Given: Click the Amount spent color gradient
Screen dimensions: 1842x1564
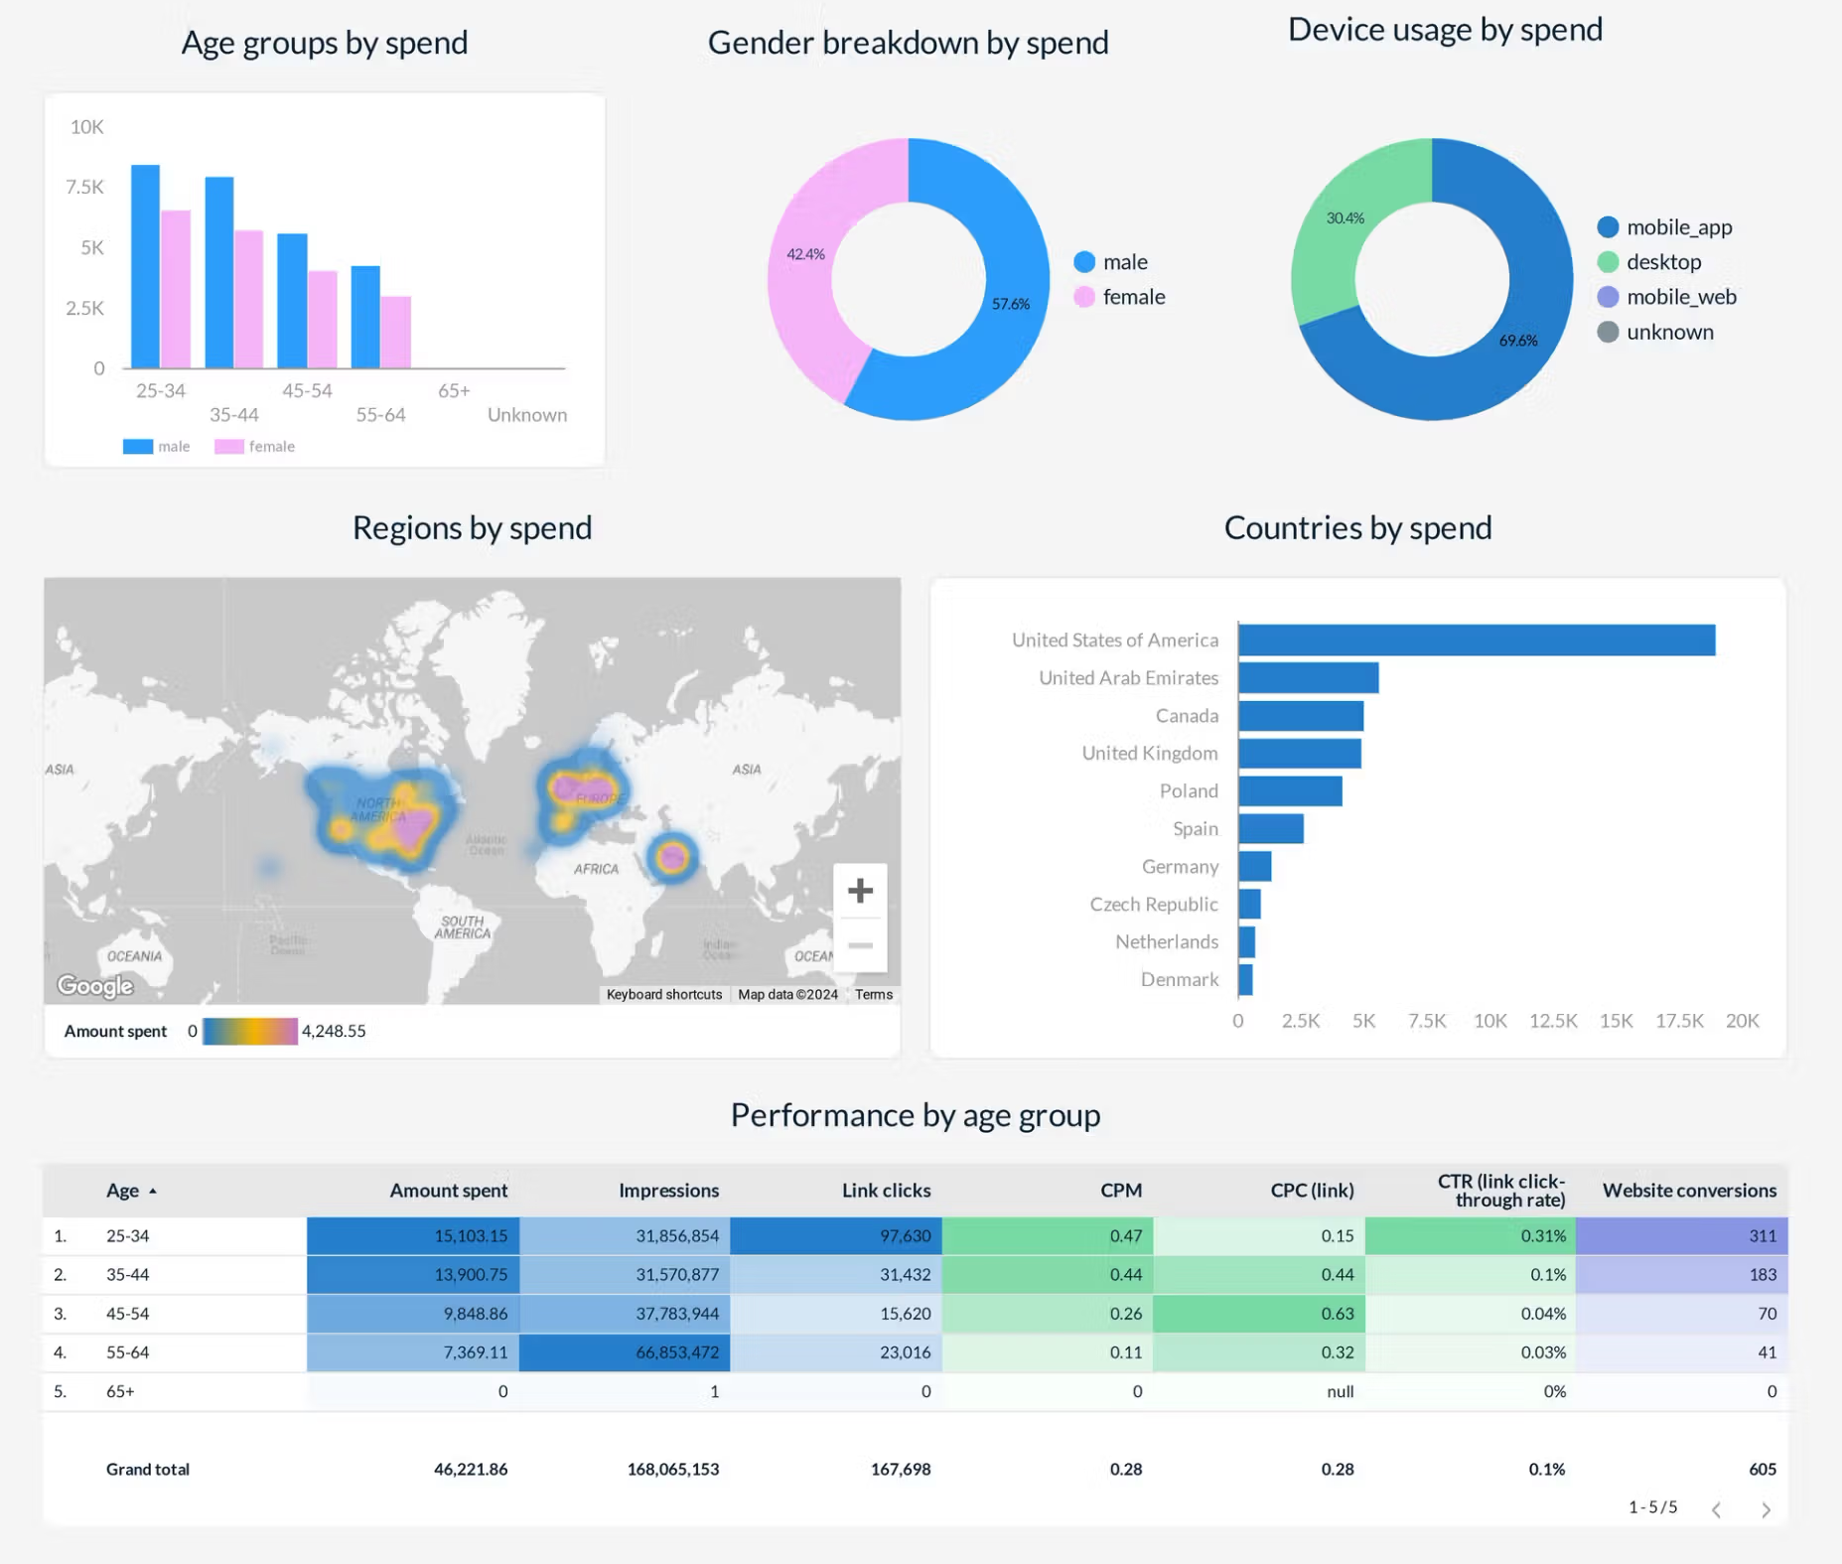Looking at the screenshot, I should (249, 1031).
